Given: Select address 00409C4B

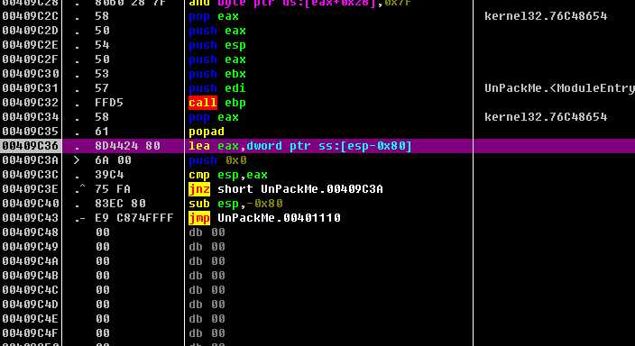Looking at the screenshot, I should (x=31, y=276).
